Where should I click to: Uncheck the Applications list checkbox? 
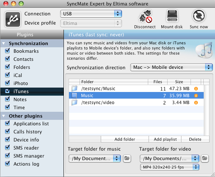click(7, 123)
